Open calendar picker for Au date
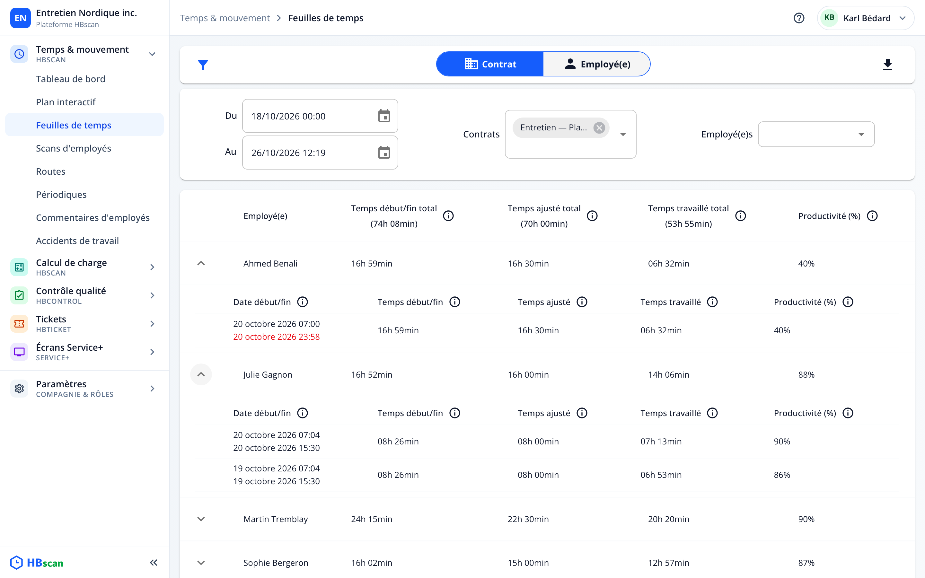 pyautogui.click(x=384, y=153)
